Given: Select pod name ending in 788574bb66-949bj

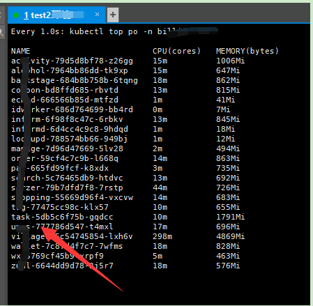Looking at the screenshot, I should click(x=70, y=139).
